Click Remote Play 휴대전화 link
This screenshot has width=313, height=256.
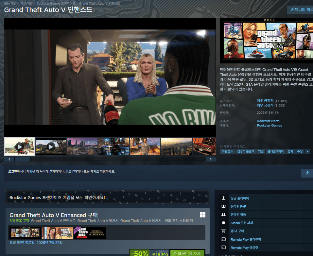click(246, 239)
